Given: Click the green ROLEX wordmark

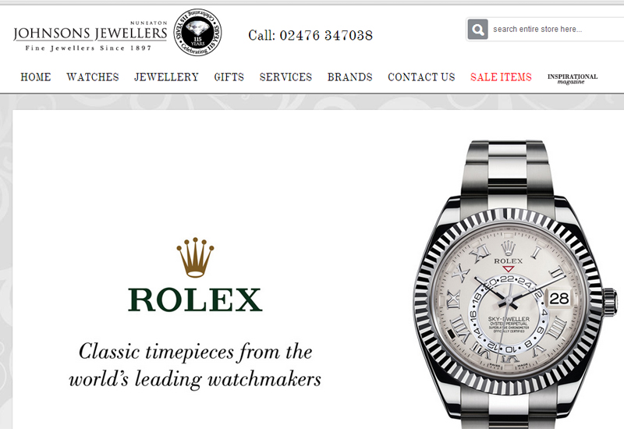Looking at the screenshot, I should [x=195, y=300].
